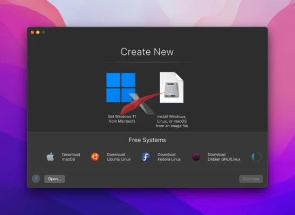
Task: Click the Fedora Linux logo icon
Action: 146,157
